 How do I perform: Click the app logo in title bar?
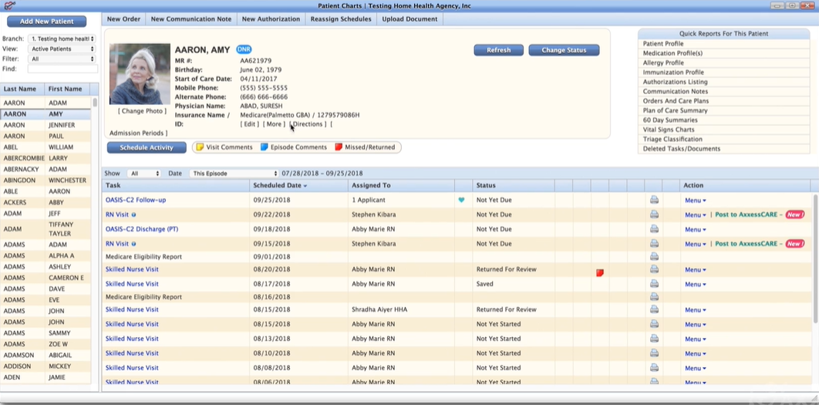(x=9, y=6)
